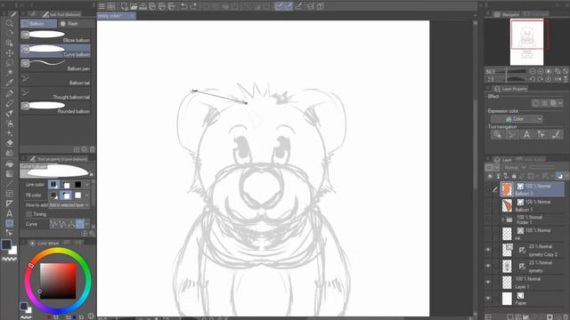Show the Balloon 3 layer
Screen dimensions: 570x320
[x=488, y=189]
